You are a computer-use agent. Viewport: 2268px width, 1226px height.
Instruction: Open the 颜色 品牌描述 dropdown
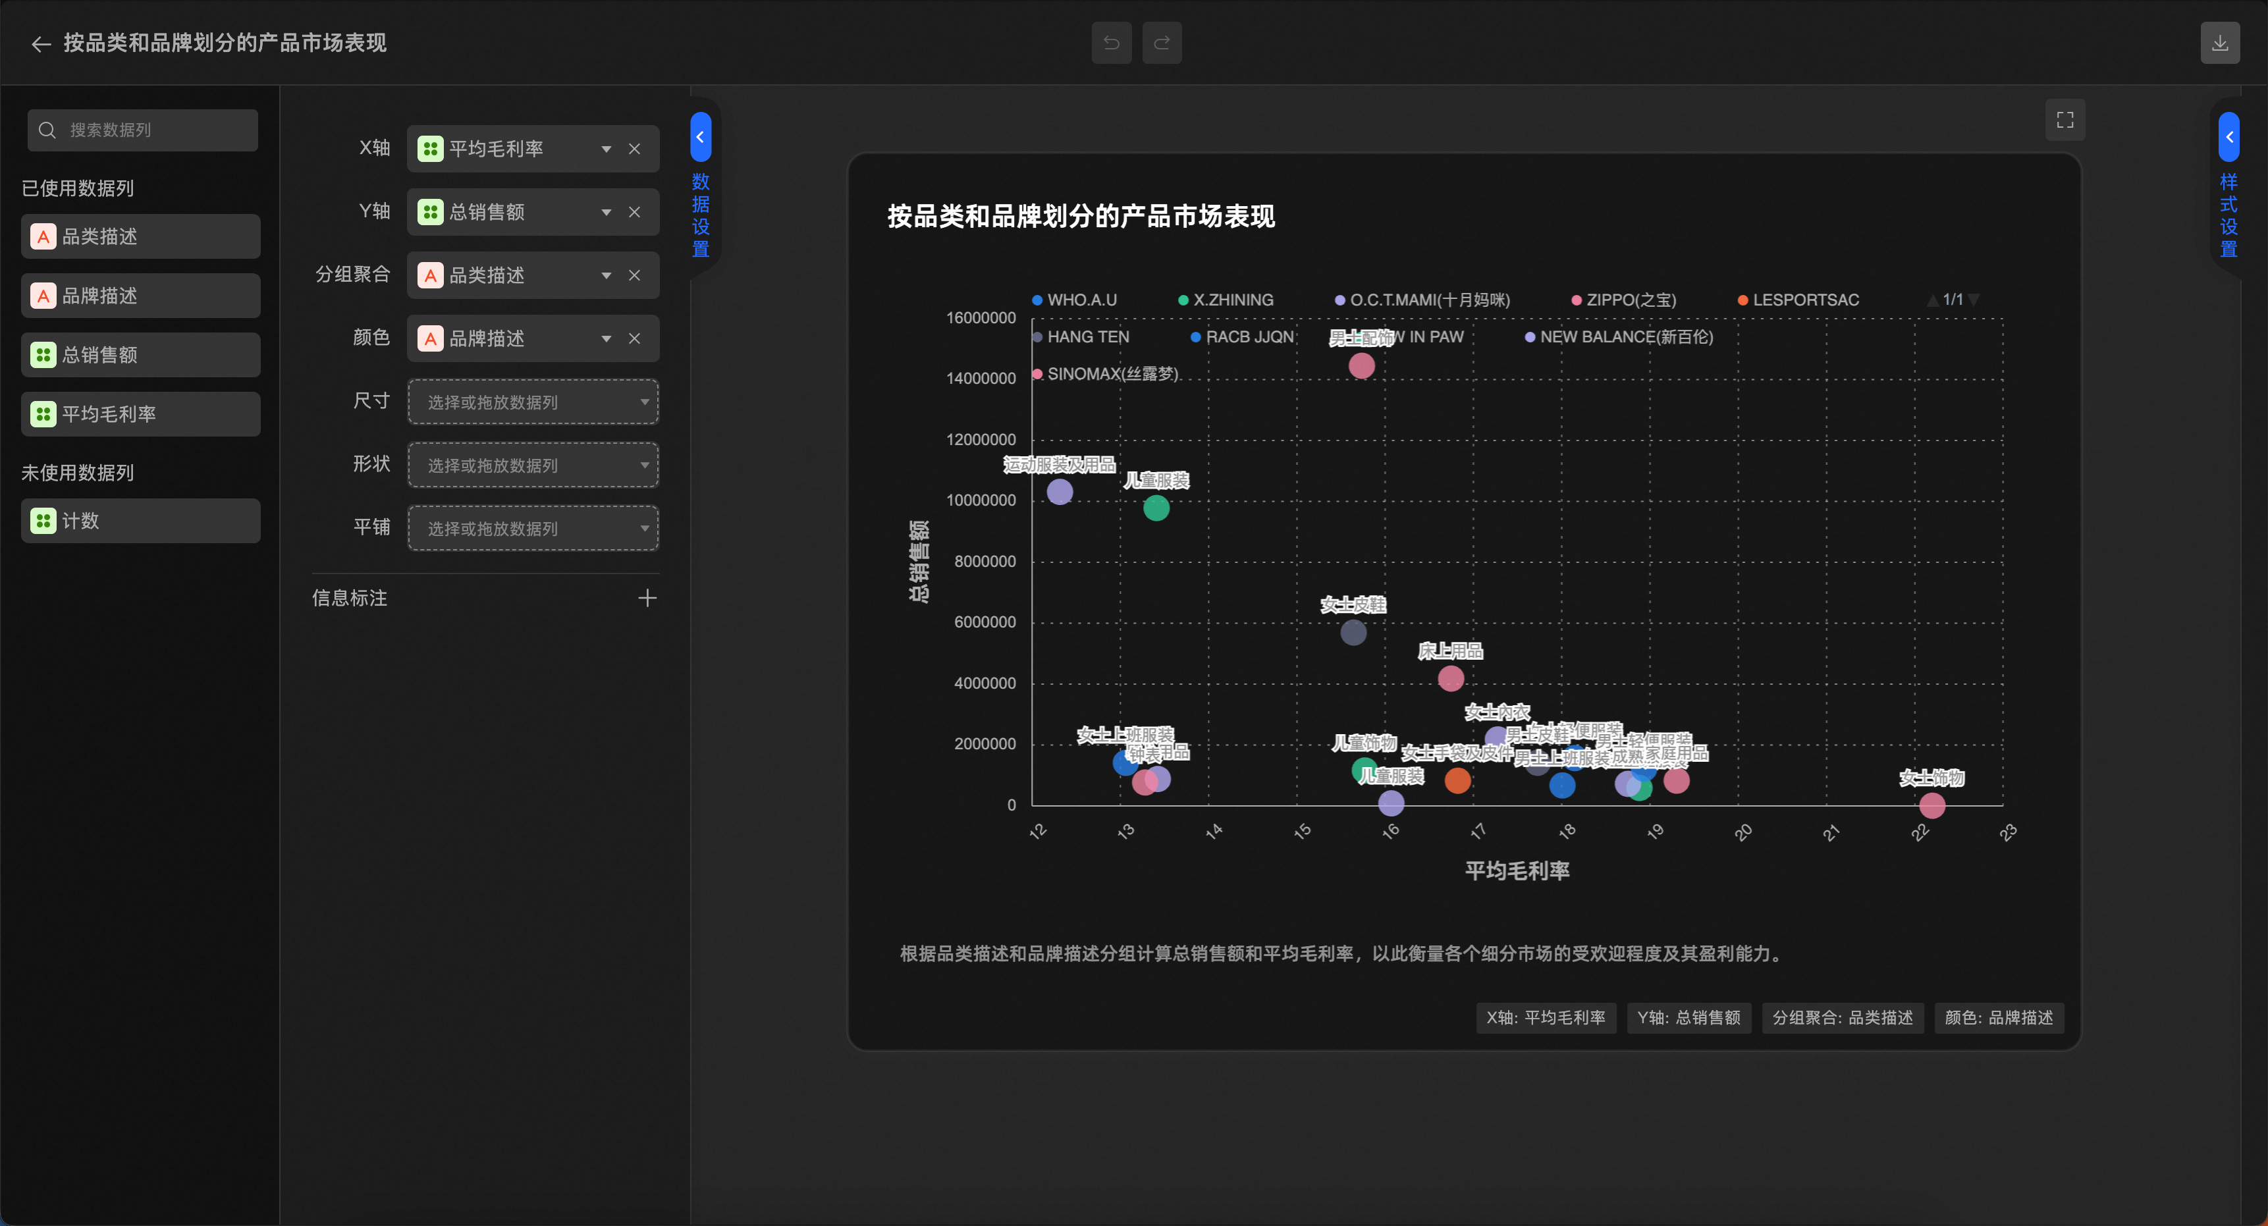pyautogui.click(x=606, y=338)
